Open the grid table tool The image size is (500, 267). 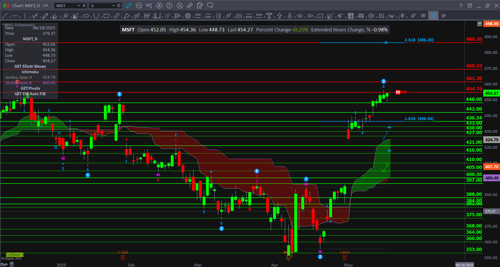pos(351,16)
